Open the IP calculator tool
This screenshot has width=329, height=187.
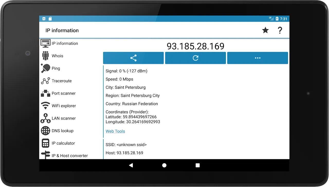pos(63,143)
